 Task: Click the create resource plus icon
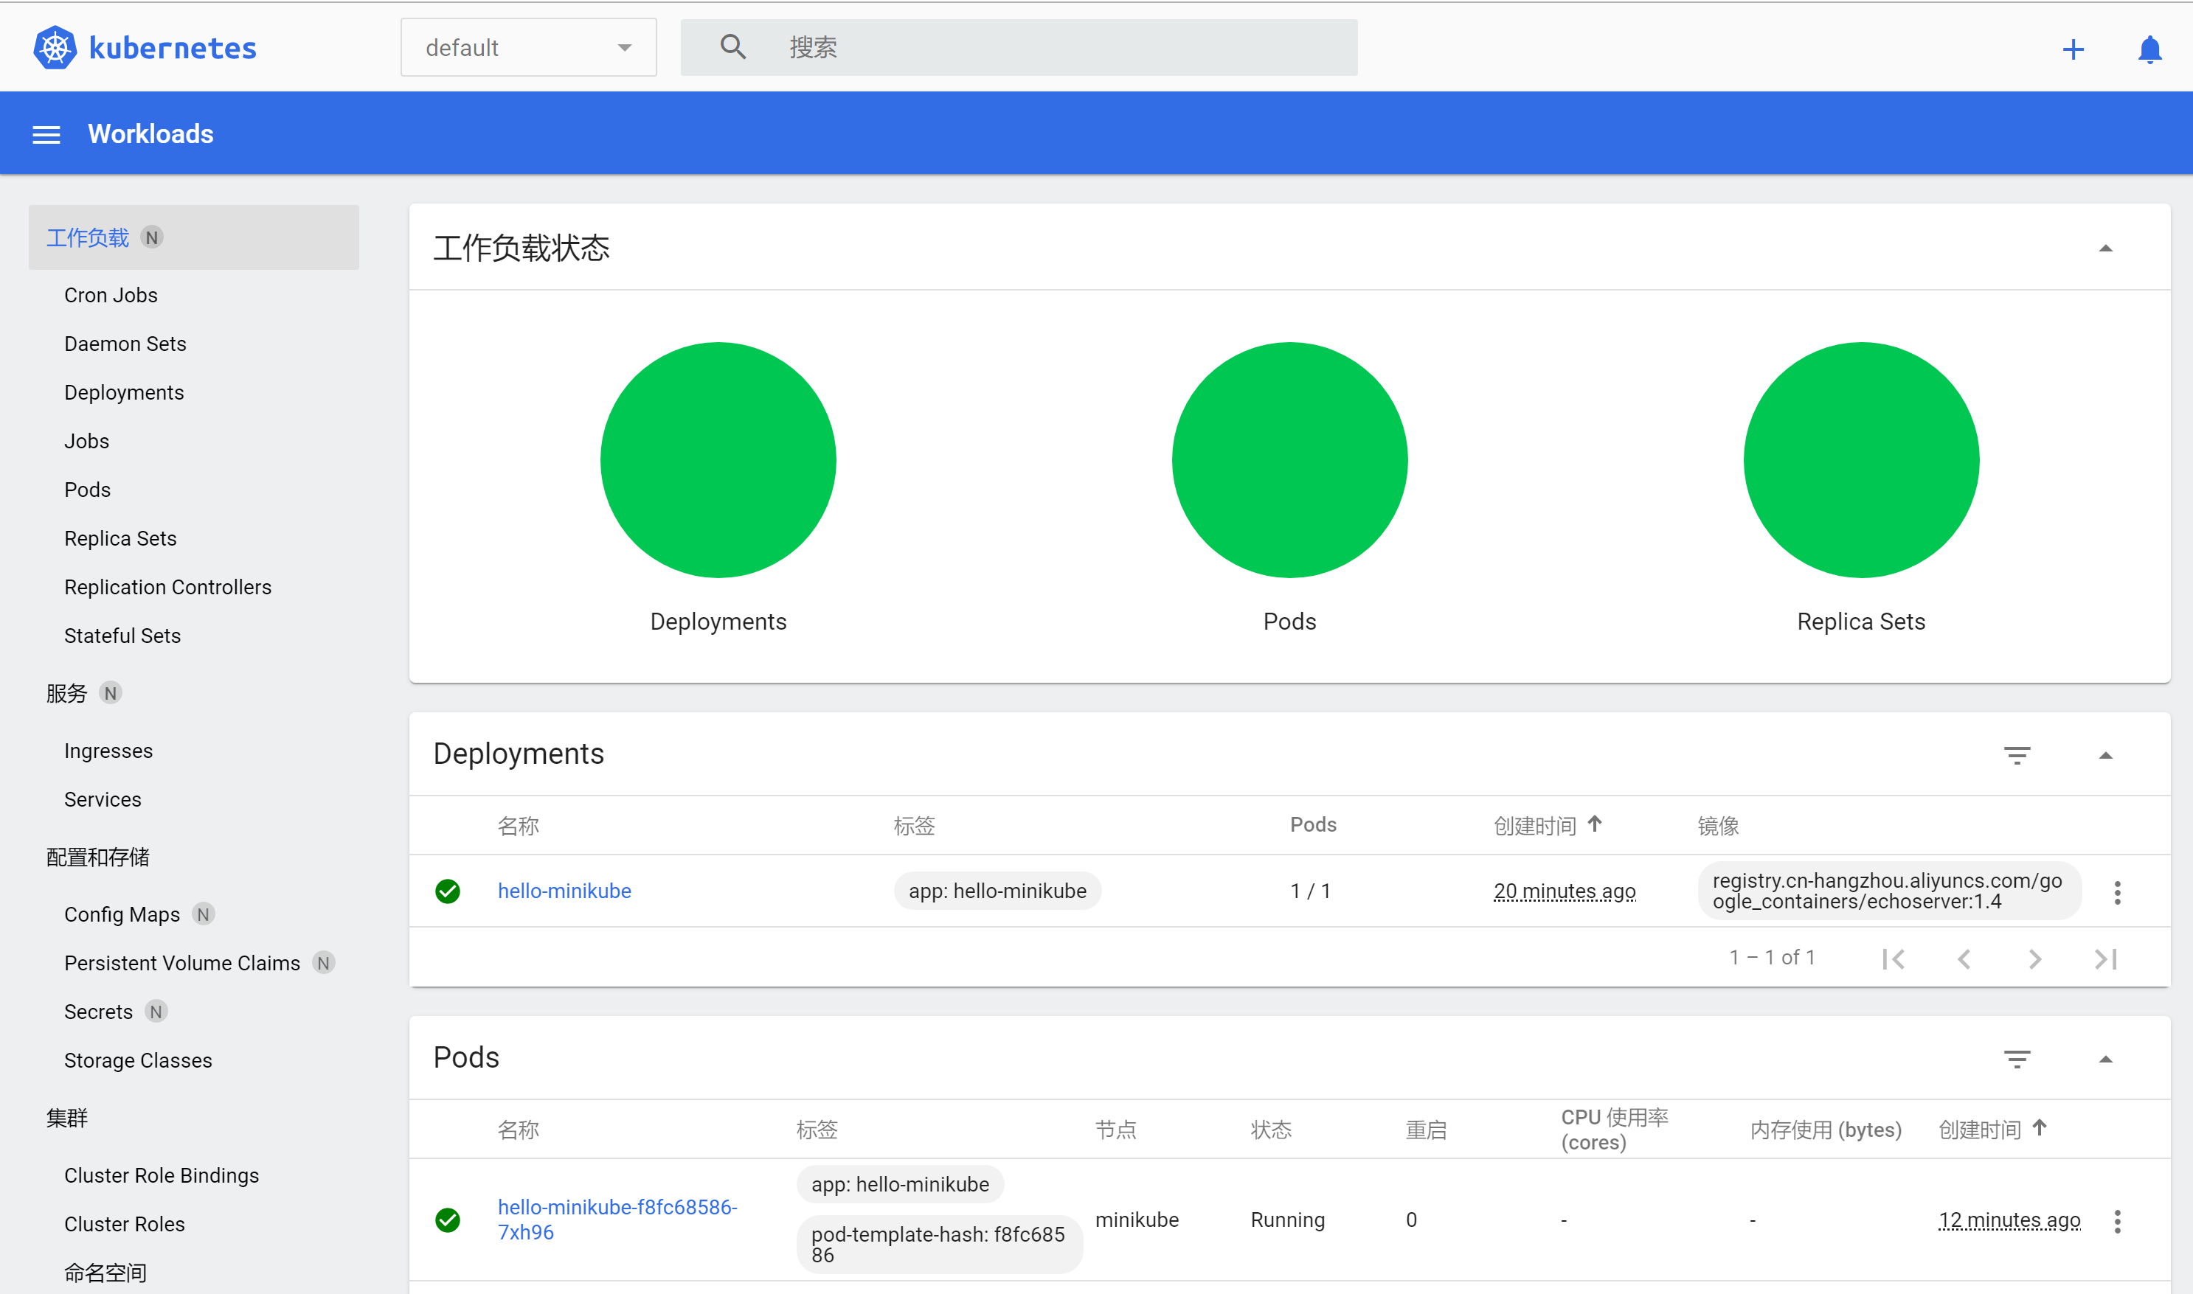[2074, 49]
